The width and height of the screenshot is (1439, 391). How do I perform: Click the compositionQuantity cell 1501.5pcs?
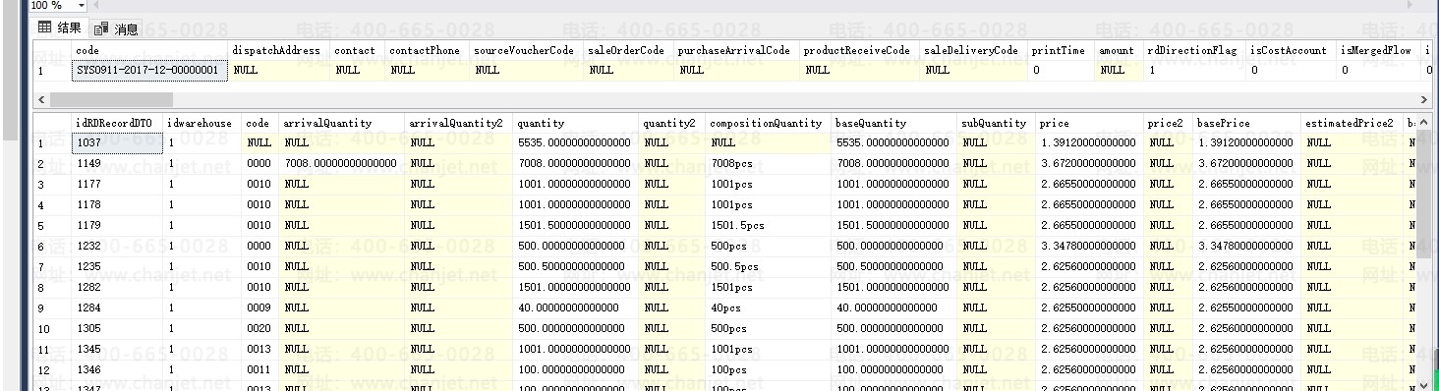point(768,225)
